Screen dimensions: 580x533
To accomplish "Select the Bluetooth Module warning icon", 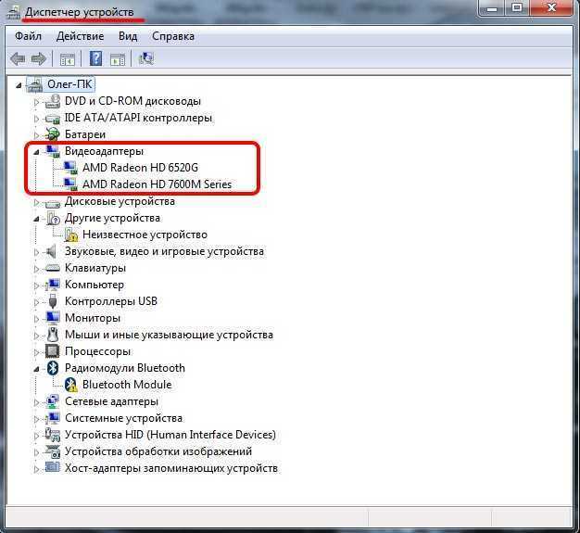I will (70, 385).
